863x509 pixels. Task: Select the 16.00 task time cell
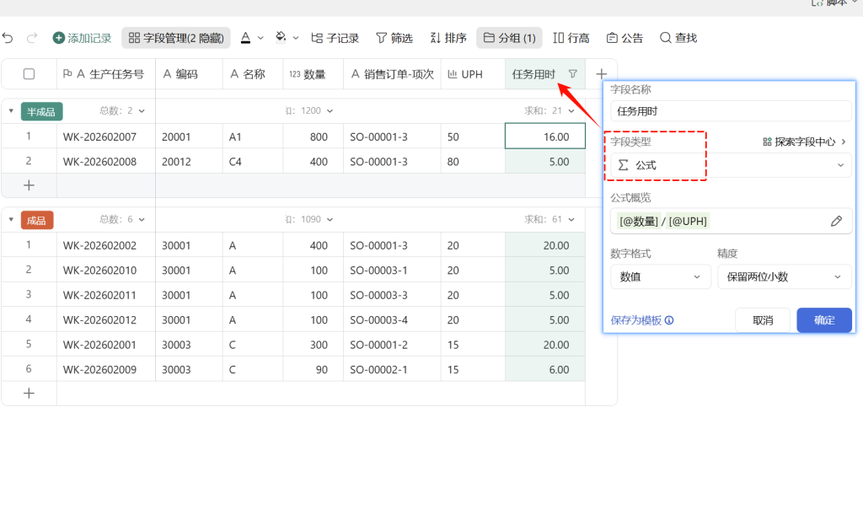tap(545, 137)
